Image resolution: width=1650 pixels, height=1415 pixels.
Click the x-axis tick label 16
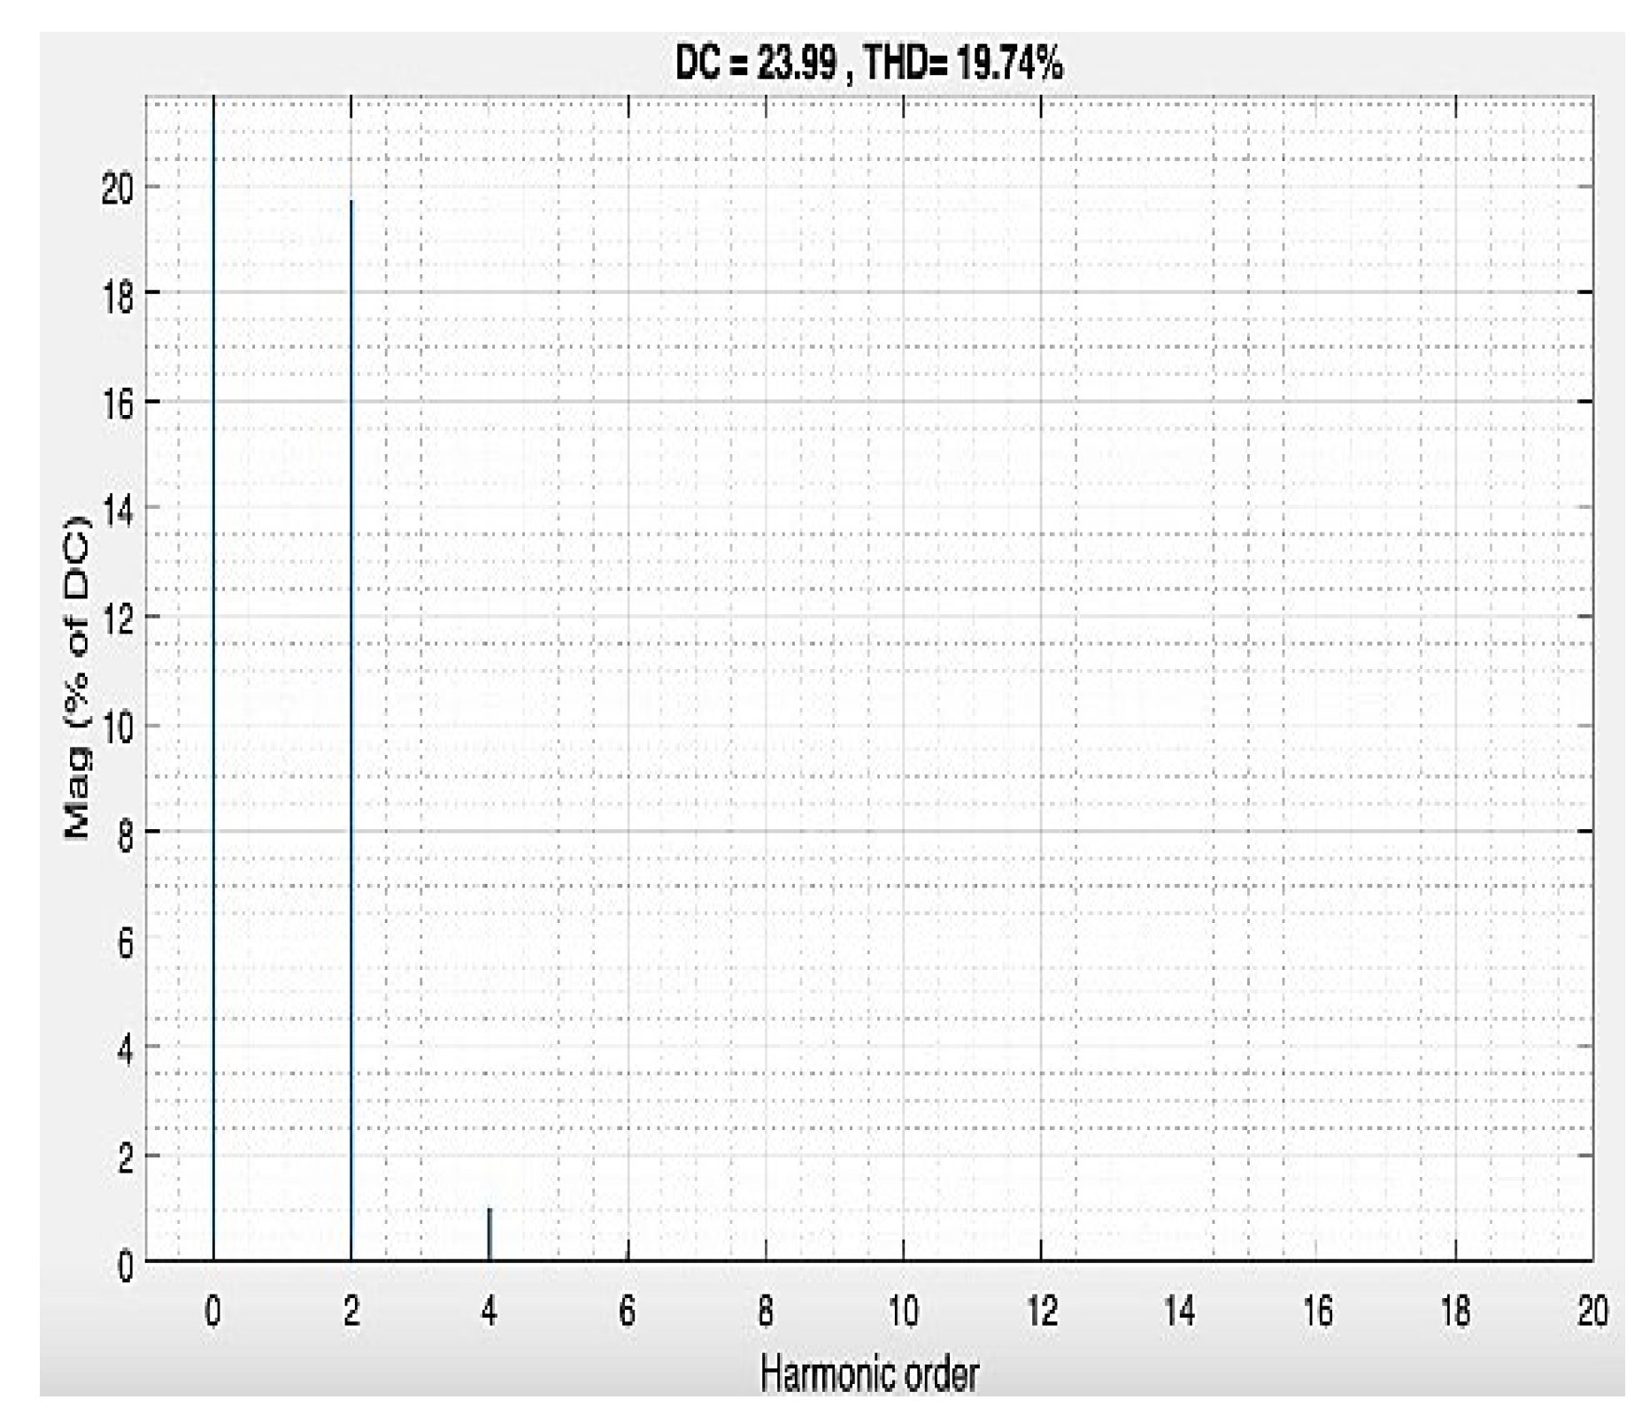pos(1317,1311)
